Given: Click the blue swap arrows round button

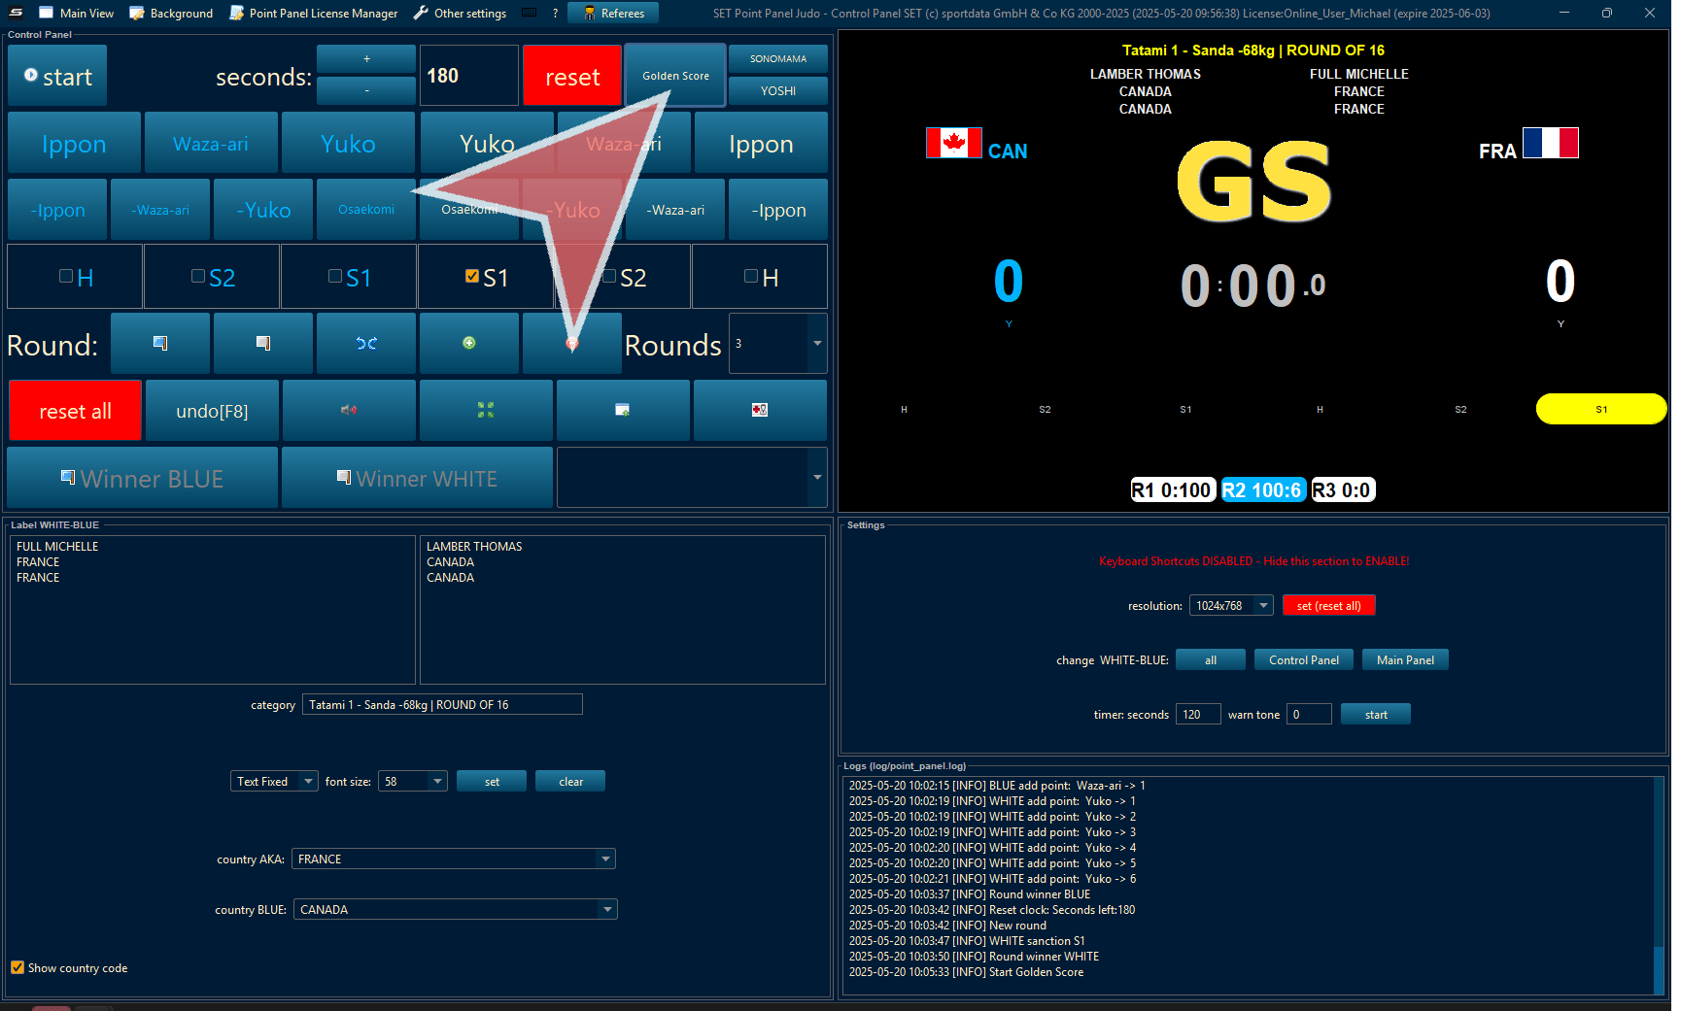Looking at the screenshot, I should pyautogui.click(x=366, y=343).
